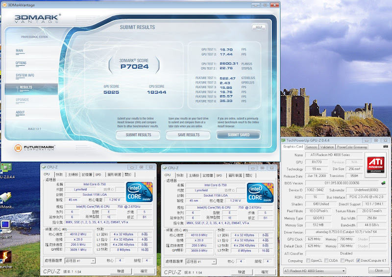The width and height of the screenshot is (392, 277).
Task: Open the SPD tab in left CPU-Z
Action: click(98, 175)
